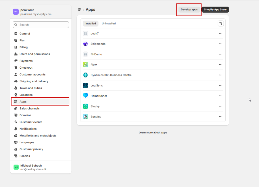Open Michael Bobach account profile
259x187 pixels.
pos(41,167)
